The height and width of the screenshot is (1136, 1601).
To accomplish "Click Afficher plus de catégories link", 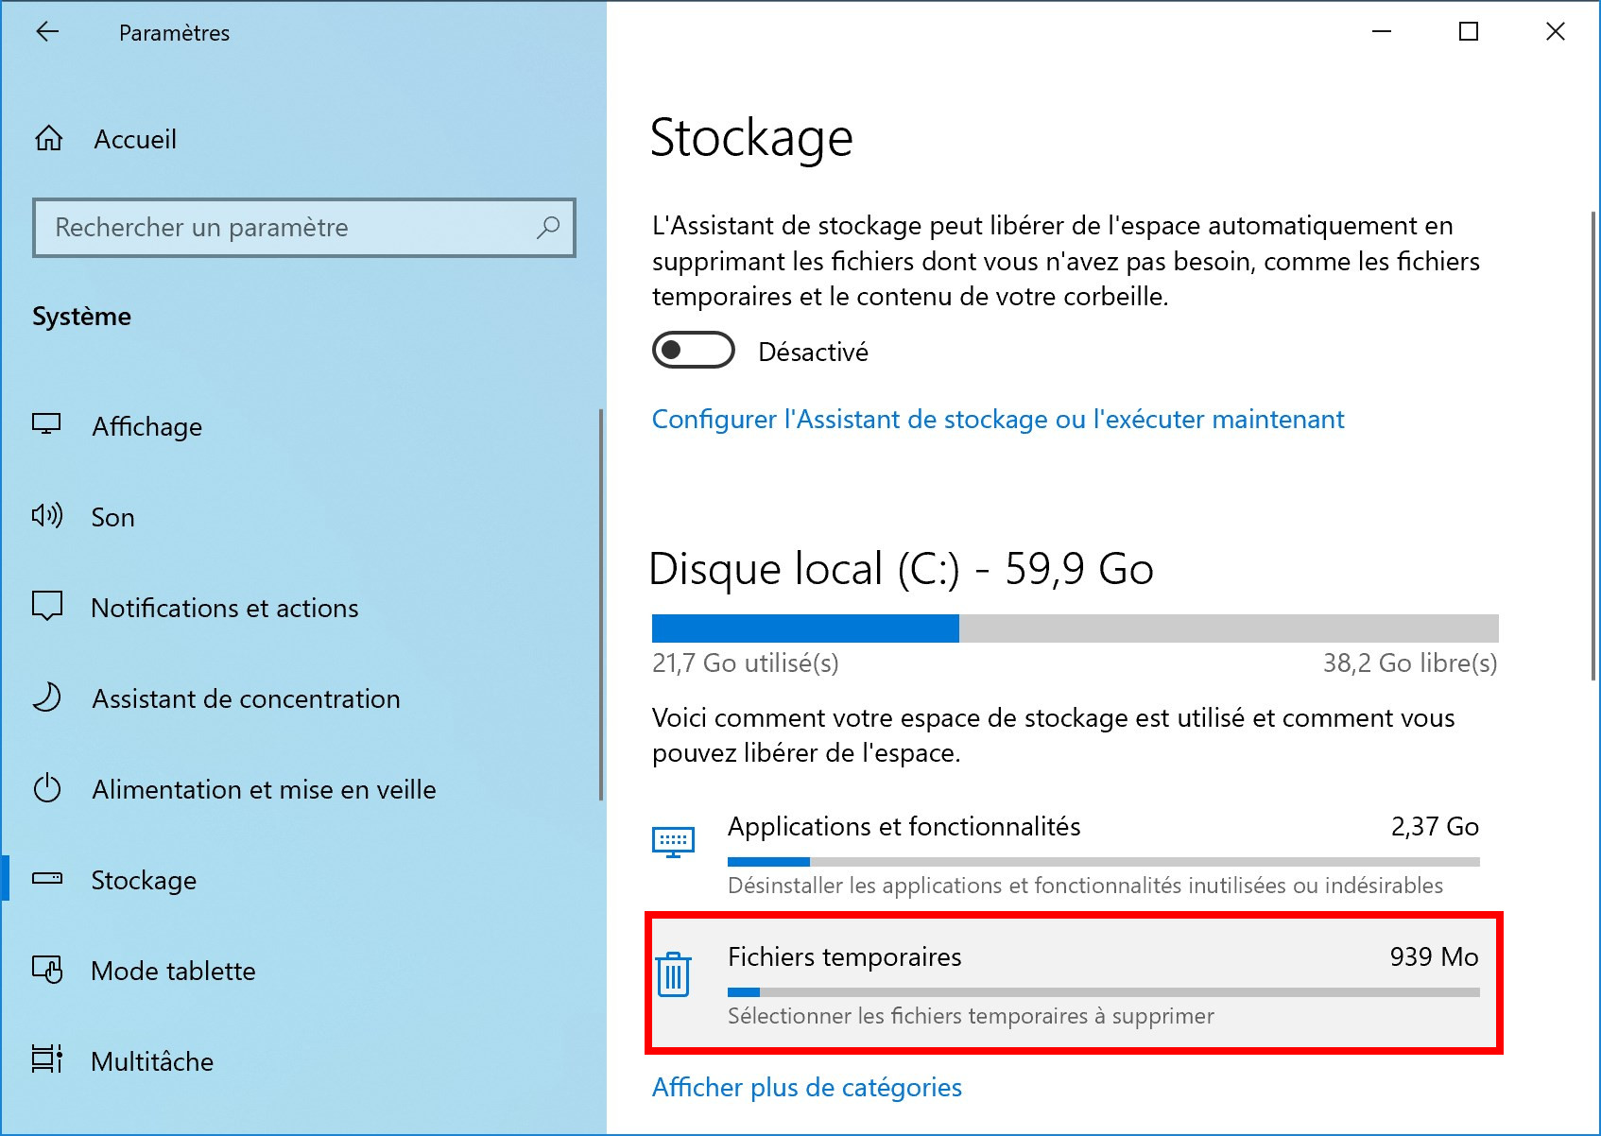I will pos(807,1088).
